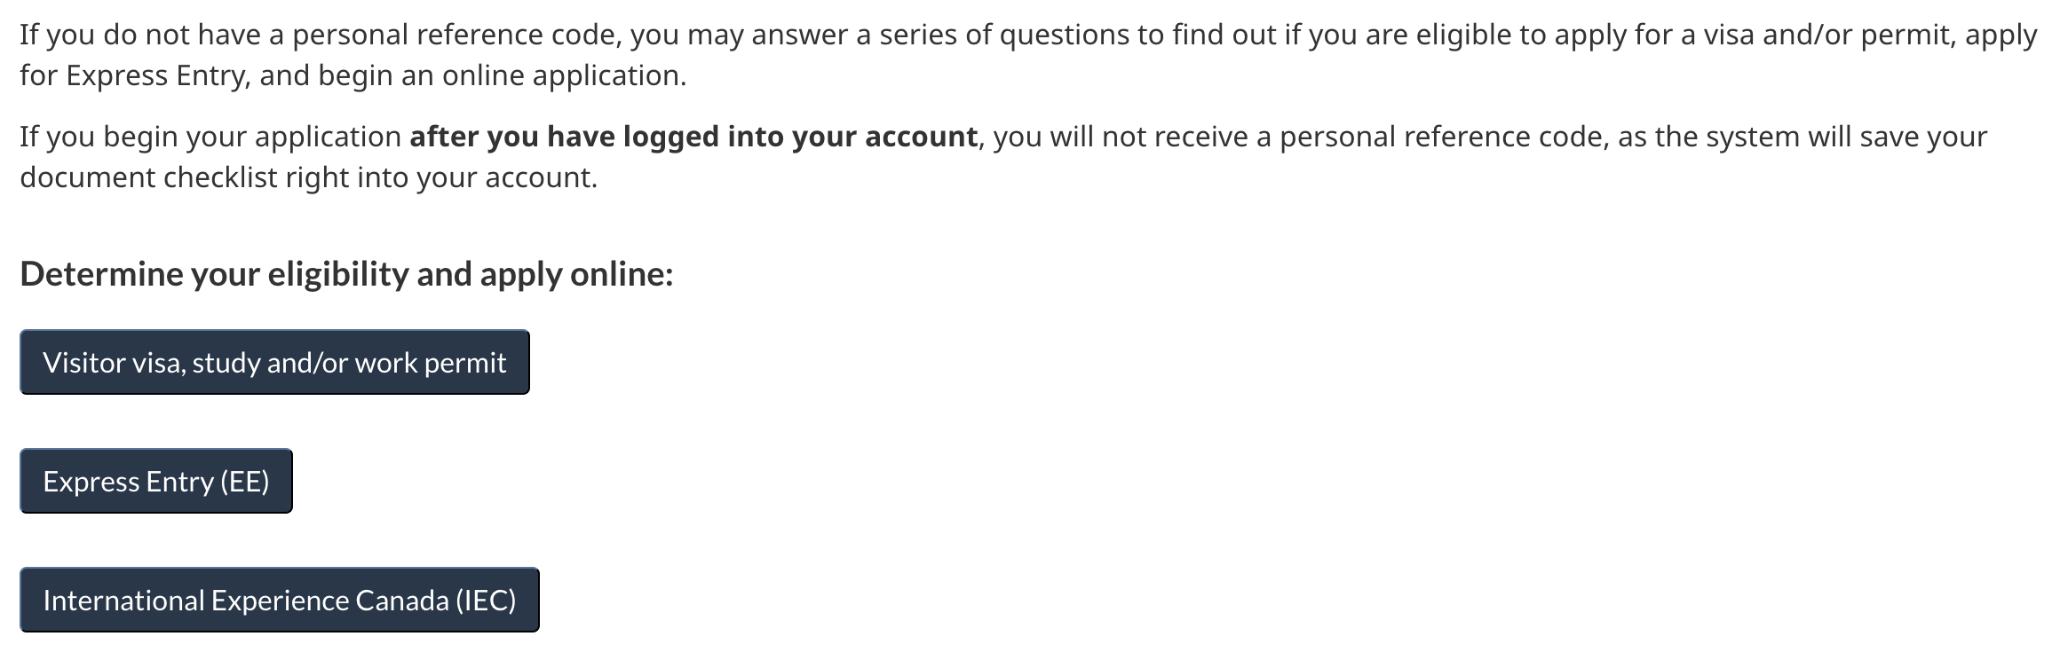Click the heading Determine your eligibility and apply online

click(x=346, y=274)
